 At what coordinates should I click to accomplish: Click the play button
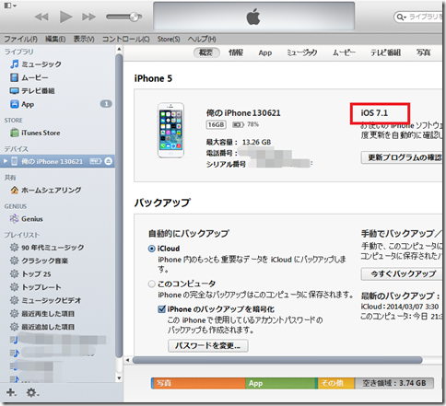(x=65, y=17)
